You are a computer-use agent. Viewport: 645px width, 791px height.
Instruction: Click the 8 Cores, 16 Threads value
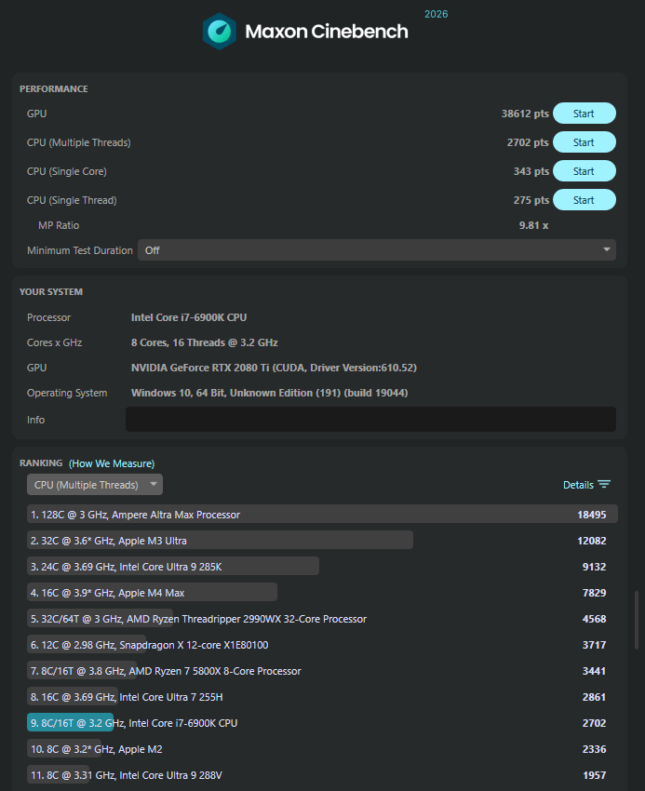pos(205,342)
